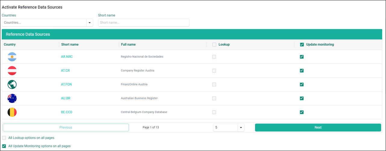
Task: Check All Lookup options on all pages
Action: coord(4,138)
